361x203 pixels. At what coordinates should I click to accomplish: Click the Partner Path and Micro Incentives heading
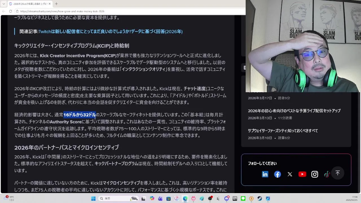coord(67,147)
